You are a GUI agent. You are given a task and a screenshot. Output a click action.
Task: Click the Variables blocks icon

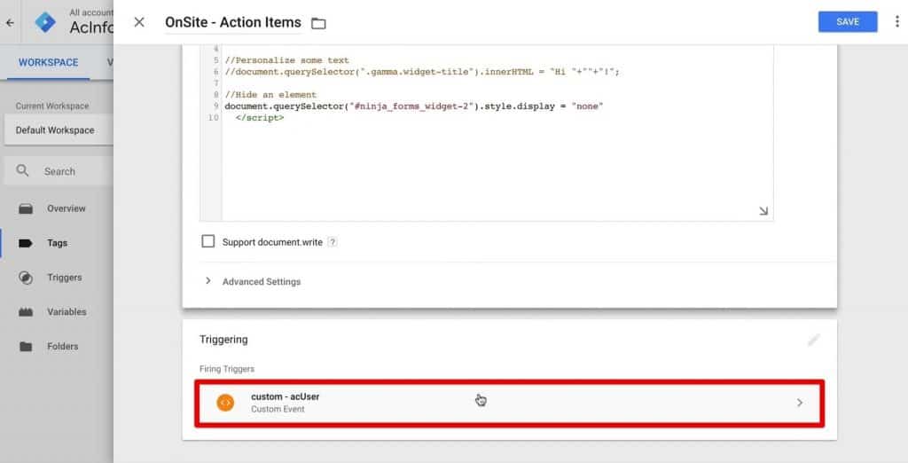(26, 312)
